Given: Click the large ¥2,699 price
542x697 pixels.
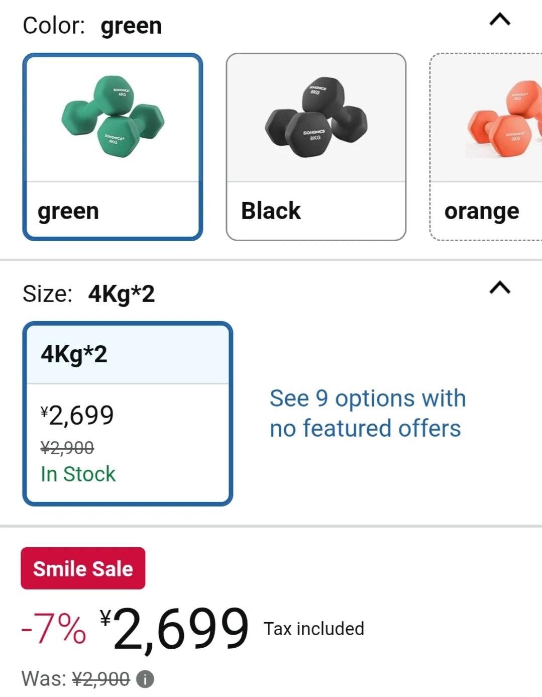Looking at the screenshot, I should (174, 628).
